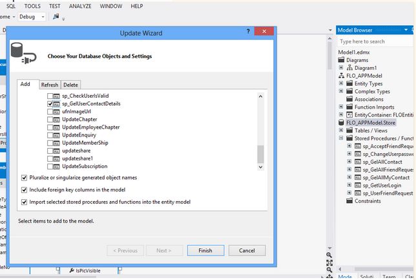This screenshot has width=416, height=280.
Task: Click the list scroll up arrow
Action: [260, 96]
